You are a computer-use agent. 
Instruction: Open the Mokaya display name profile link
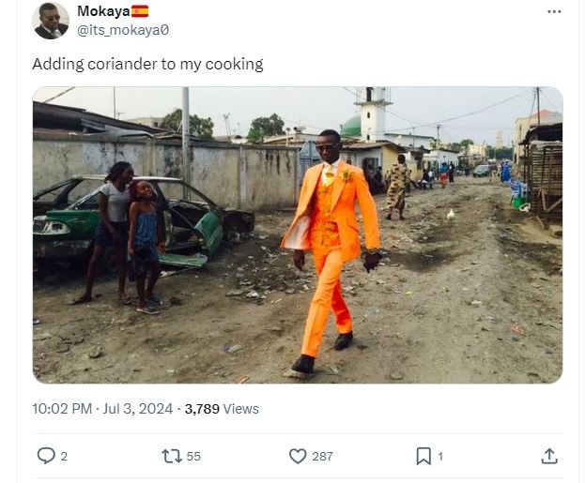pos(101,11)
